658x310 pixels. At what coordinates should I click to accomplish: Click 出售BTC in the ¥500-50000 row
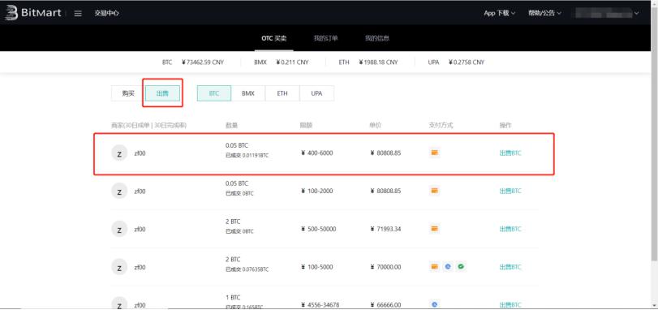coord(510,229)
